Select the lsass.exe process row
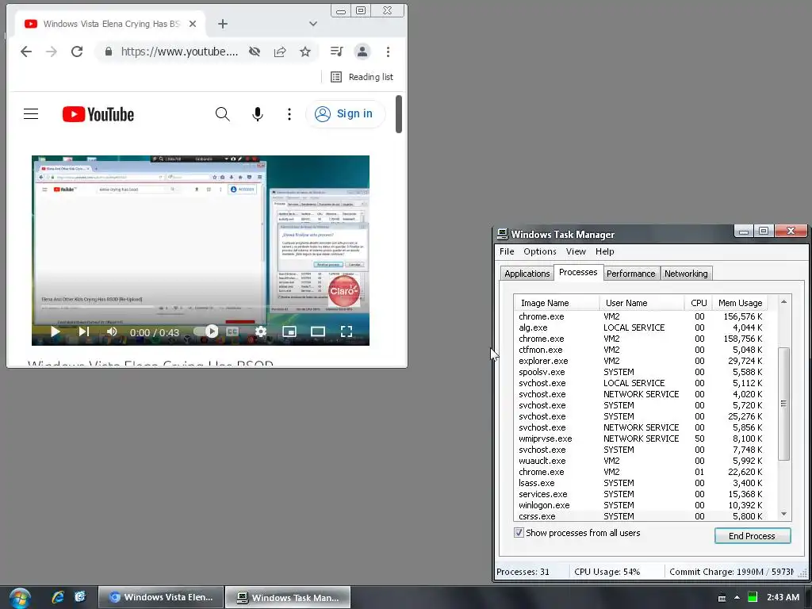The image size is (812, 609). click(641, 483)
